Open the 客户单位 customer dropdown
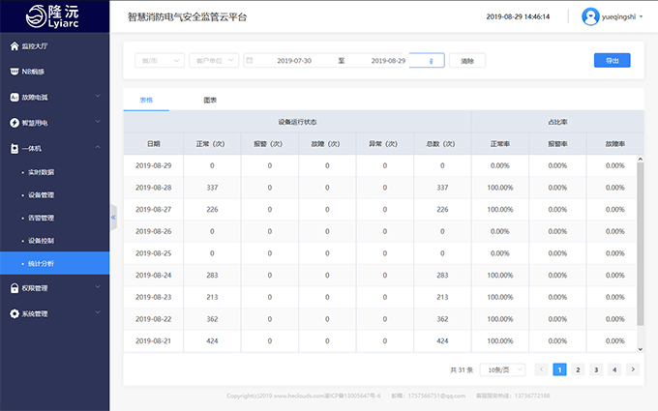Viewport: 658px width, 411px height. [x=213, y=60]
